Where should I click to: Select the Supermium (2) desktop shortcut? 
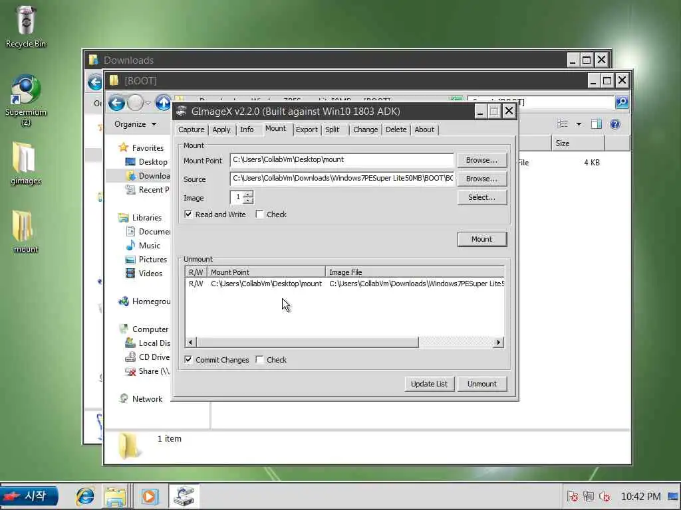pos(26,100)
